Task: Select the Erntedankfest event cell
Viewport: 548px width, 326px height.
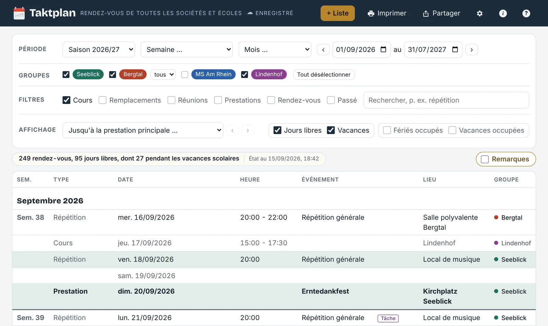Action: tap(325, 291)
